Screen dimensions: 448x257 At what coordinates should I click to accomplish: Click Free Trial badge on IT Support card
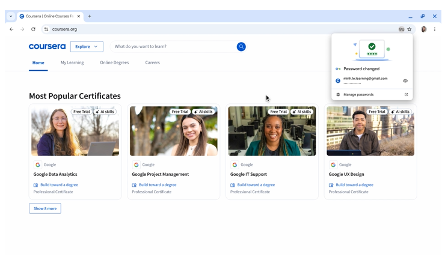[278, 112]
